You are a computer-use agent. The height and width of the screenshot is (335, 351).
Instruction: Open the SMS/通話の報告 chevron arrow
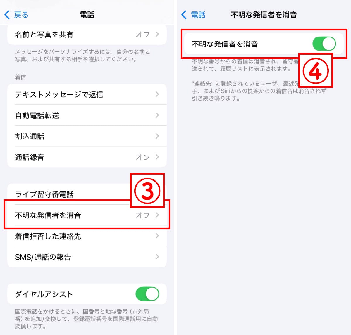pyautogui.click(x=157, y=257)
